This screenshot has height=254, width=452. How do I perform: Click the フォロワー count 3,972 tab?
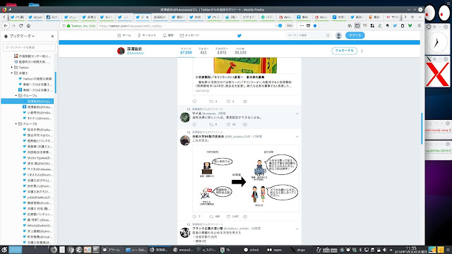(x=221, y=51)
